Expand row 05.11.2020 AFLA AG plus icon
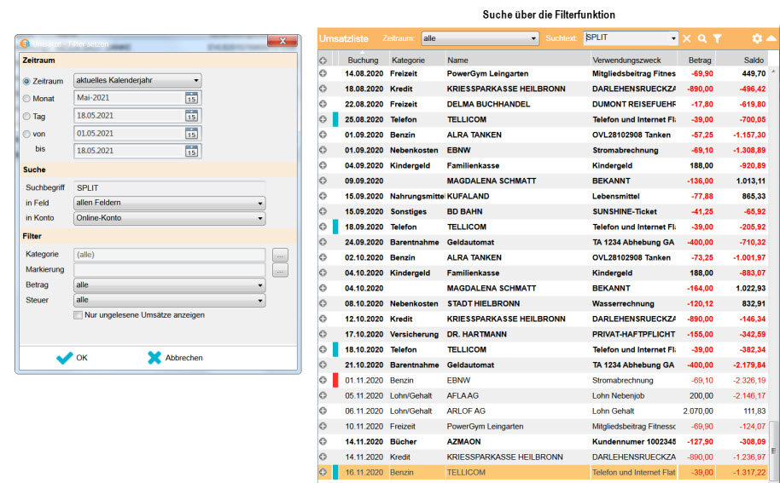This screenshot has height=483, width=780. coord(323,395)
